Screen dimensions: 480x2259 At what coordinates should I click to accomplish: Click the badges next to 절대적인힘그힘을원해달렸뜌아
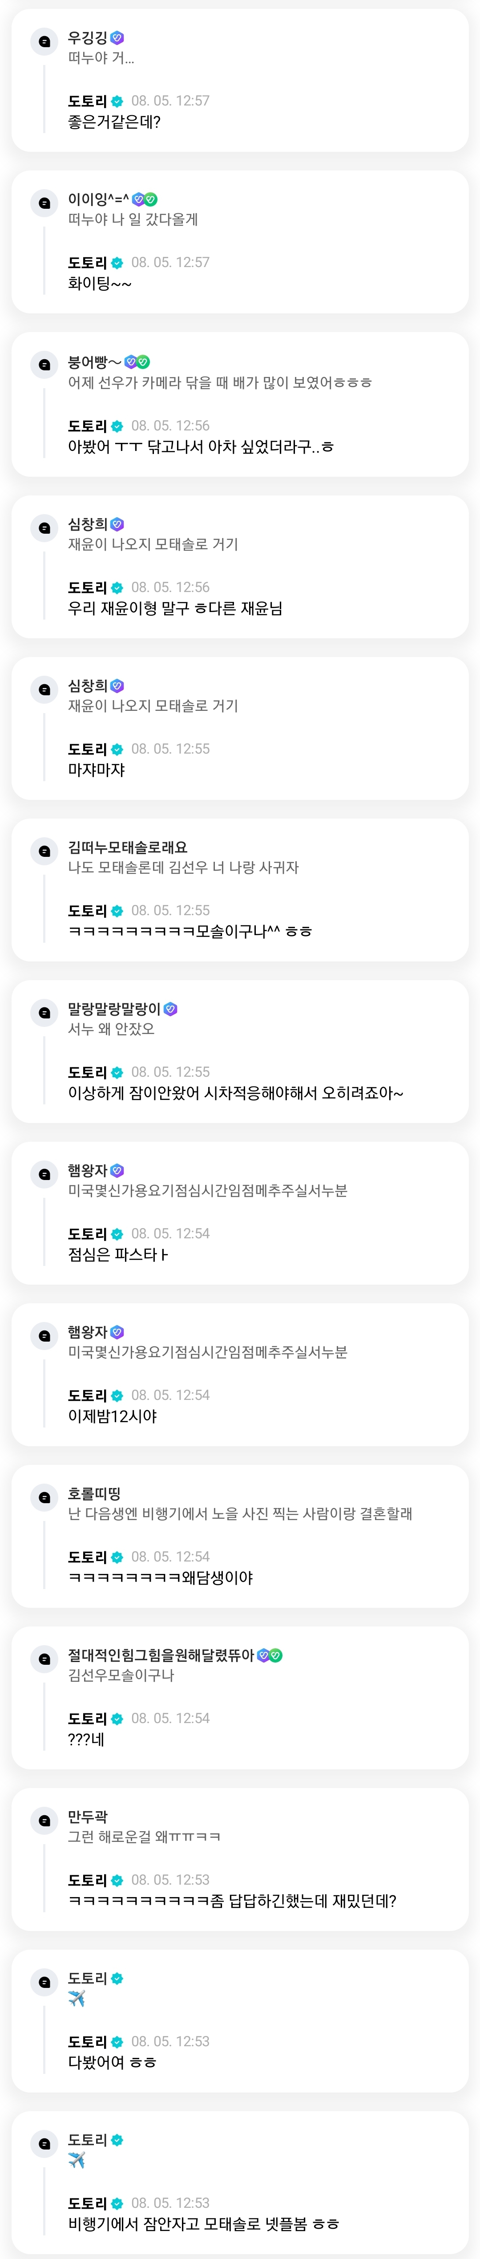point(270,1656)
